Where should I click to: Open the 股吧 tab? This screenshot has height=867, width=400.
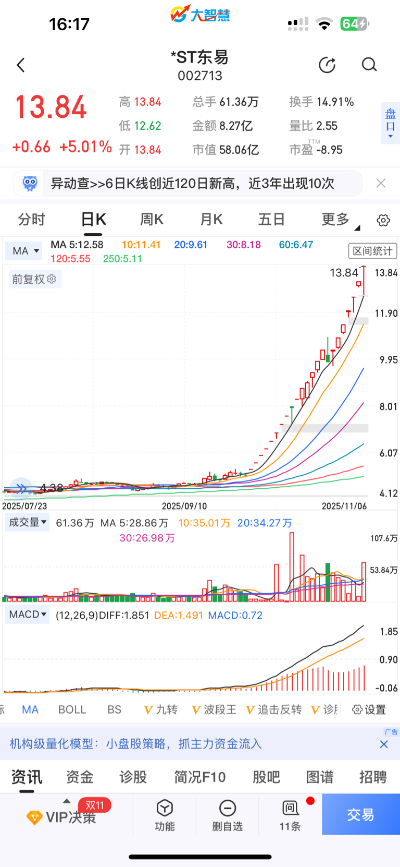click(266, 777)
